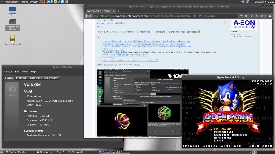
Task: Open VLC cone launcher in top panel
Action: point(45,2)
